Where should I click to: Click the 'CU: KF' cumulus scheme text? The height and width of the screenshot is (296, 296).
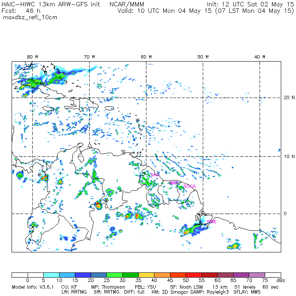pos(69,287)
